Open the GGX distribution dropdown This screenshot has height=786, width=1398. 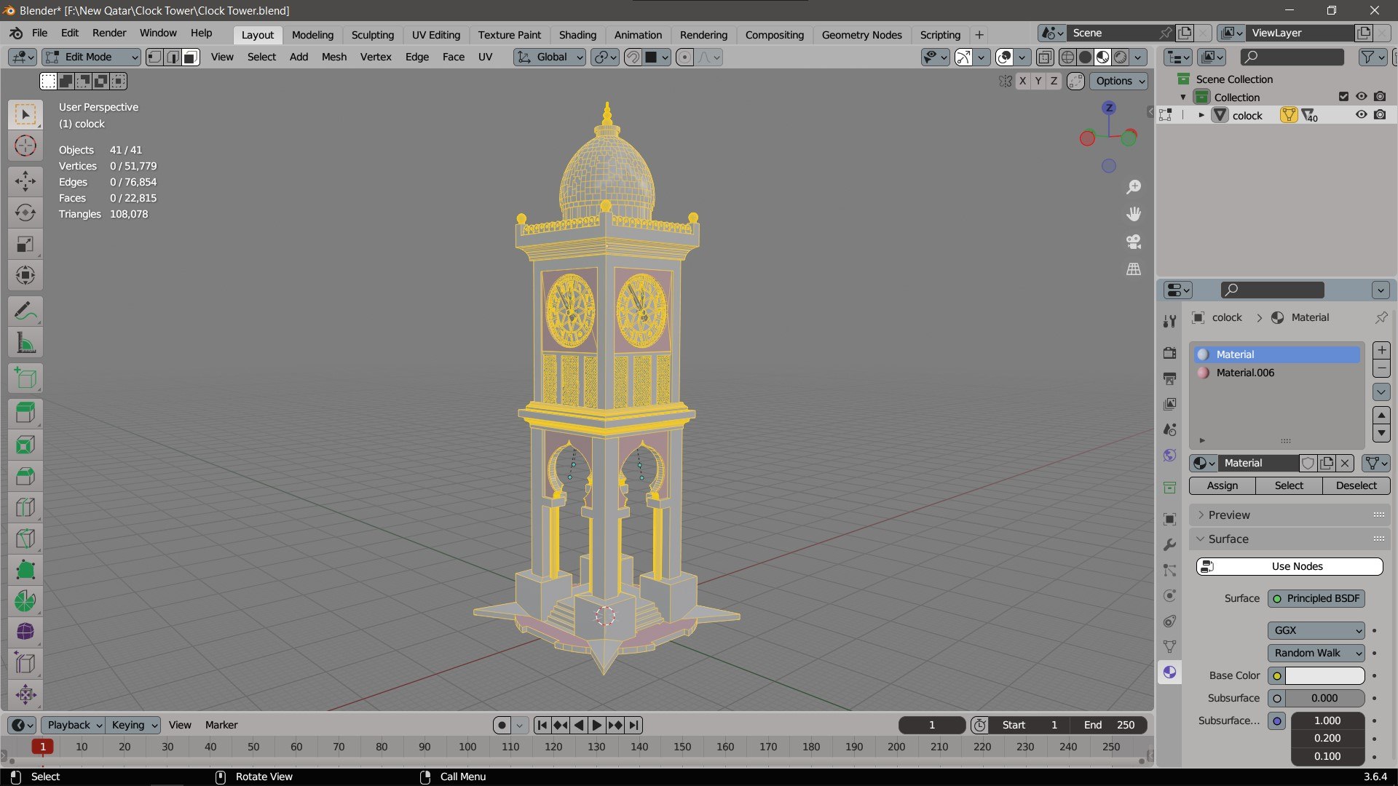[x=1316, y=630]
